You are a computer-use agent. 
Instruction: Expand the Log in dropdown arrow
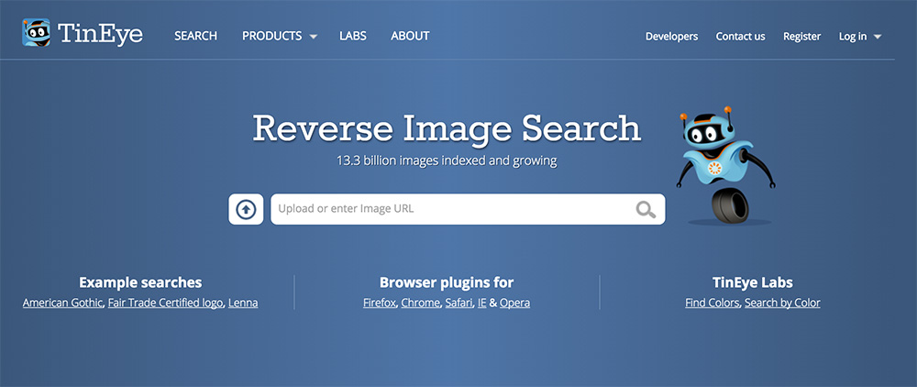[878, 37]
